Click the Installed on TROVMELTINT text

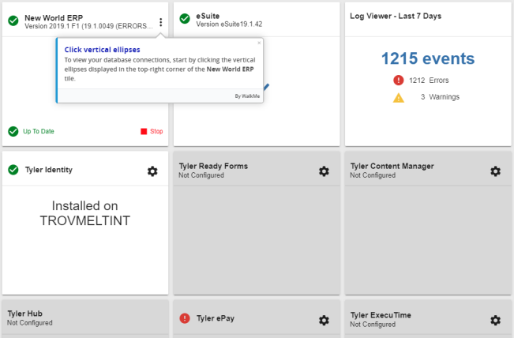85,213
